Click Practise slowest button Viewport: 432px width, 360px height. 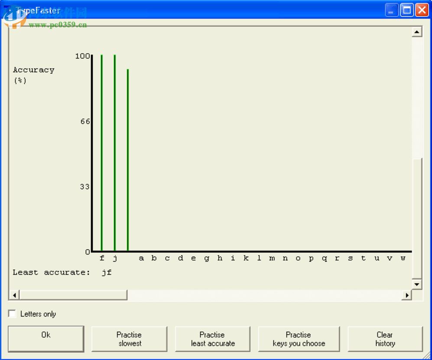(x=129, y=339)
